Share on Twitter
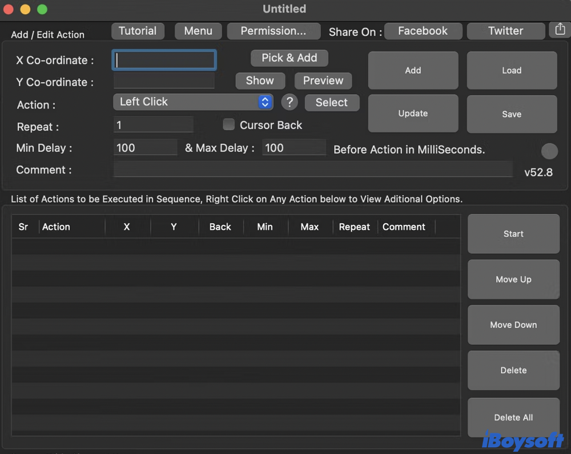The width and height of the screenshot is (571, 454). coord(505,31)
